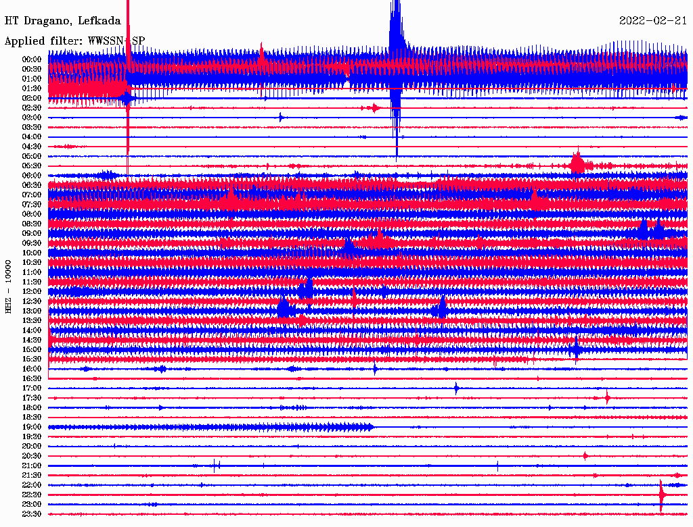Select the 00:00 time label
This screenshot has width=693, height=527.
32,59
